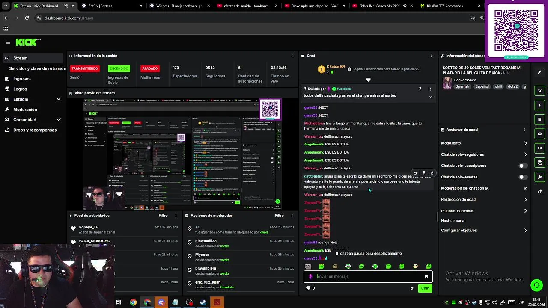Resume chat via 'chat en pausa' banner
The height and width of the screenshot is (308, 548).
point(368,254)
